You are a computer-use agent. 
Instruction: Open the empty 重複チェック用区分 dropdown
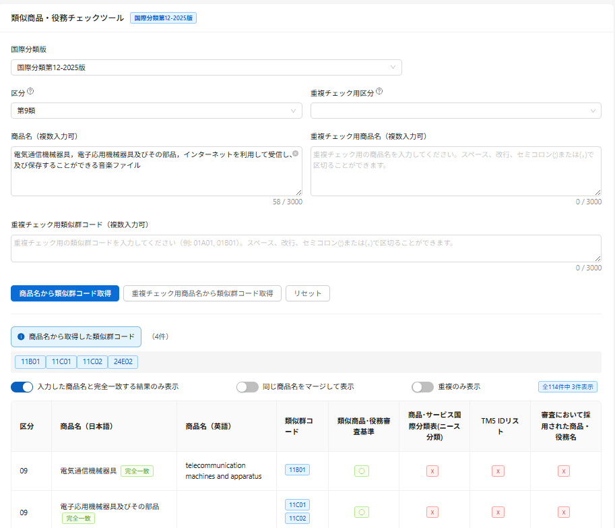tap(456, 110)
